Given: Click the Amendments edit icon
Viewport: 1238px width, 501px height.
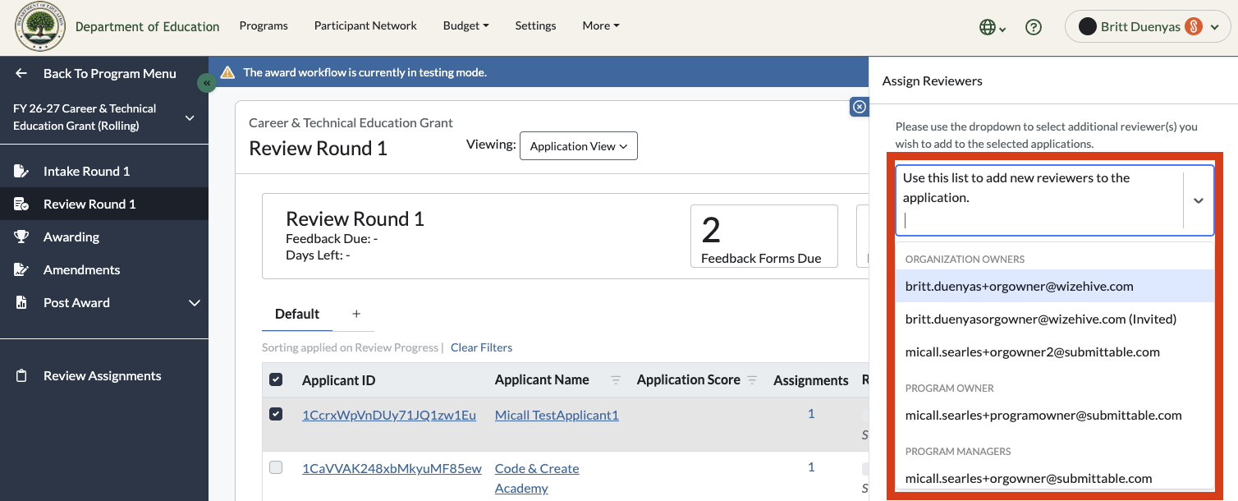Looking at the screenshot, I should coord(21,269).
